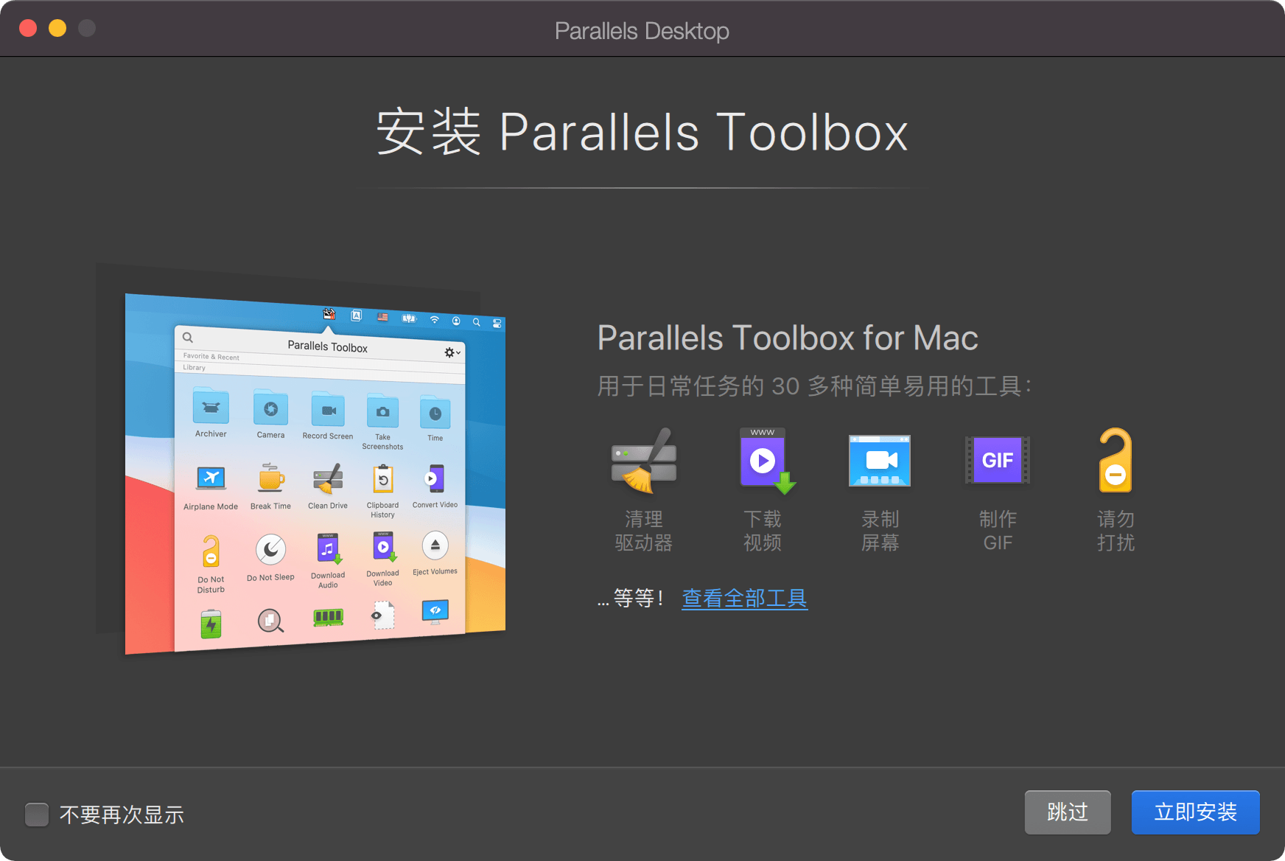This screenshot has height=861, width=1285.
Task: Click Break Time coffee cup icon
Action: pos(270,478)
